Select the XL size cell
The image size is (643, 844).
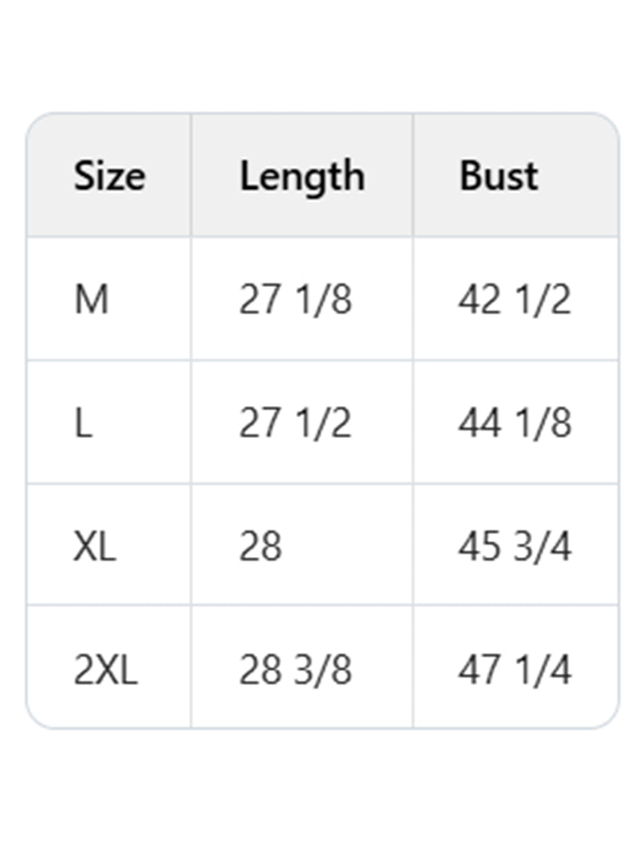click(x=95, y=547)
